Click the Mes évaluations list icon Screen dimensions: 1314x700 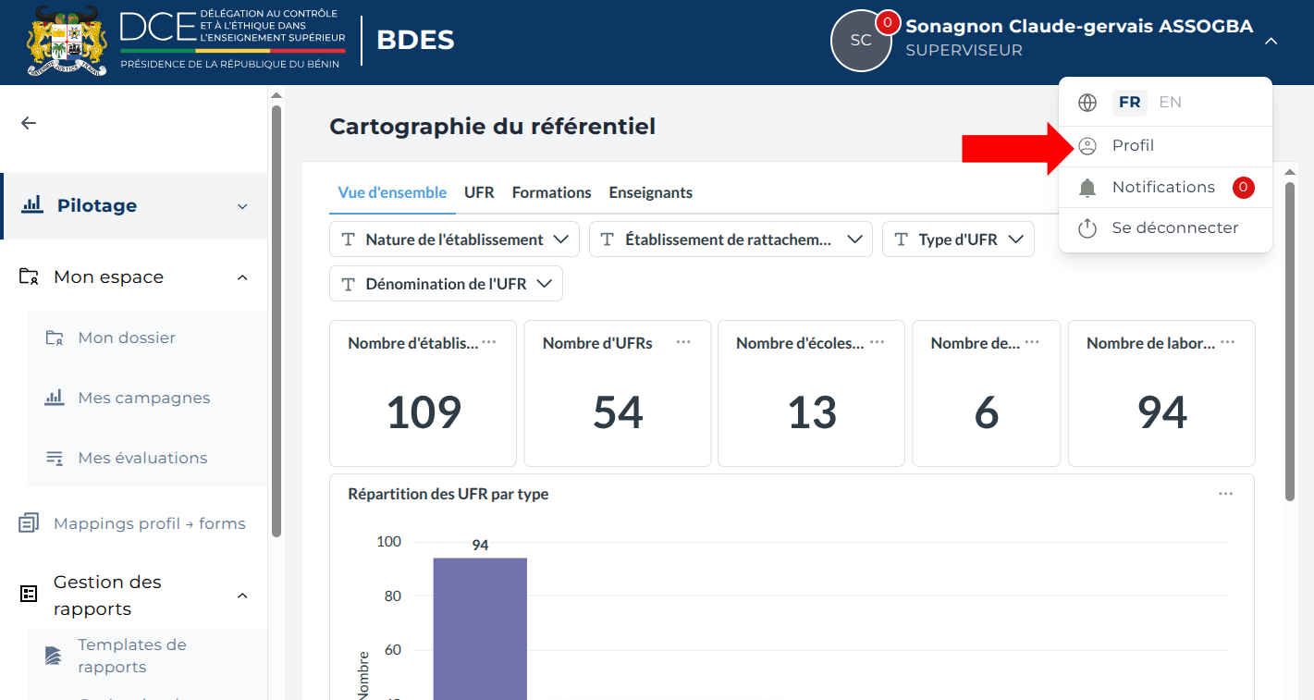[55, 458]
